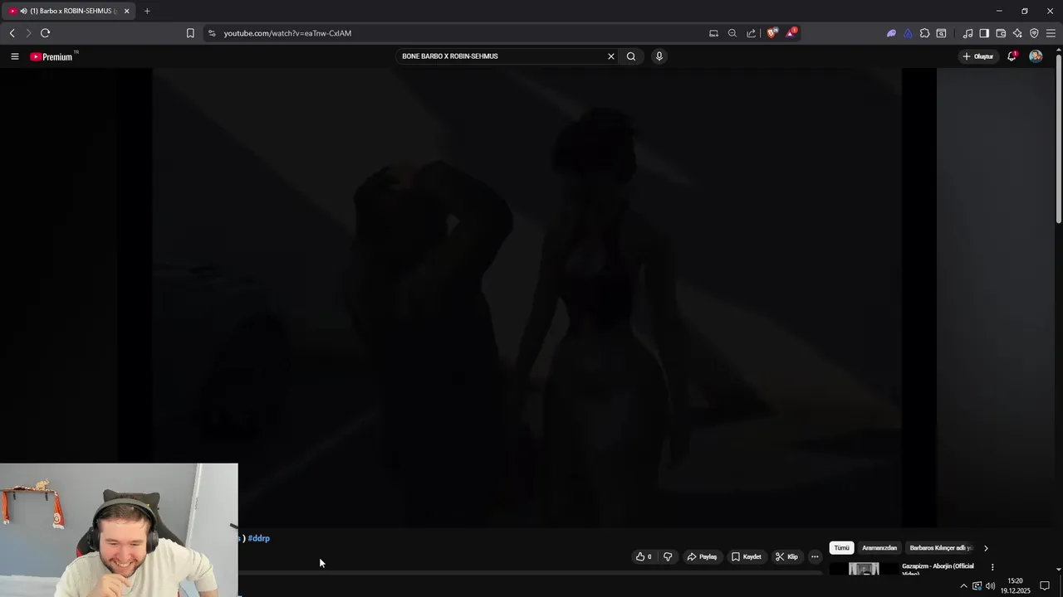Open the volume tray icon

(x=990, y=586)
